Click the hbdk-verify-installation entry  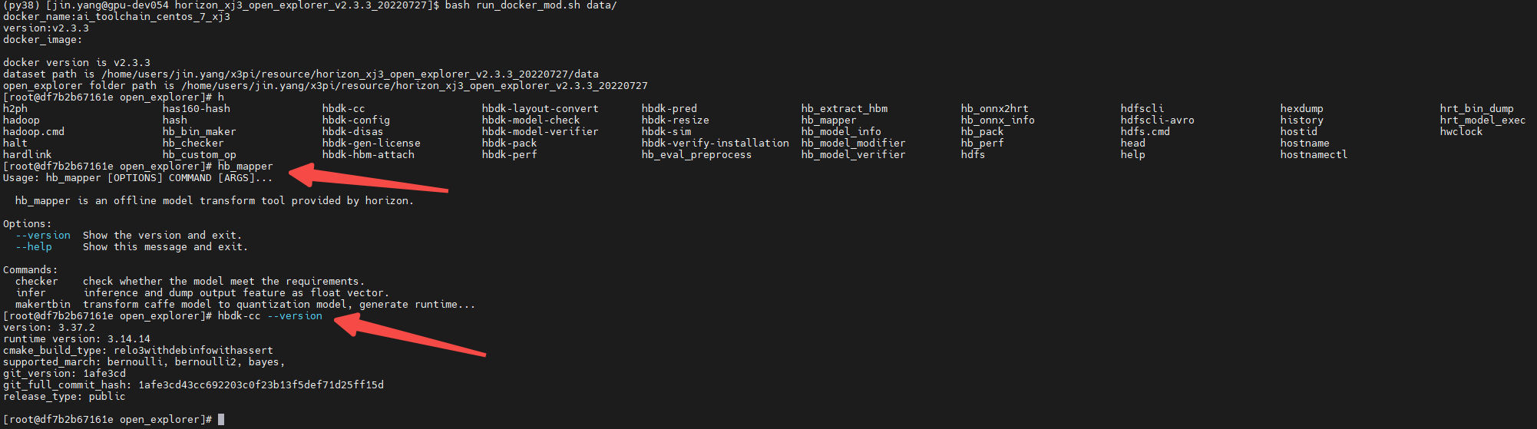coord(716,144)
